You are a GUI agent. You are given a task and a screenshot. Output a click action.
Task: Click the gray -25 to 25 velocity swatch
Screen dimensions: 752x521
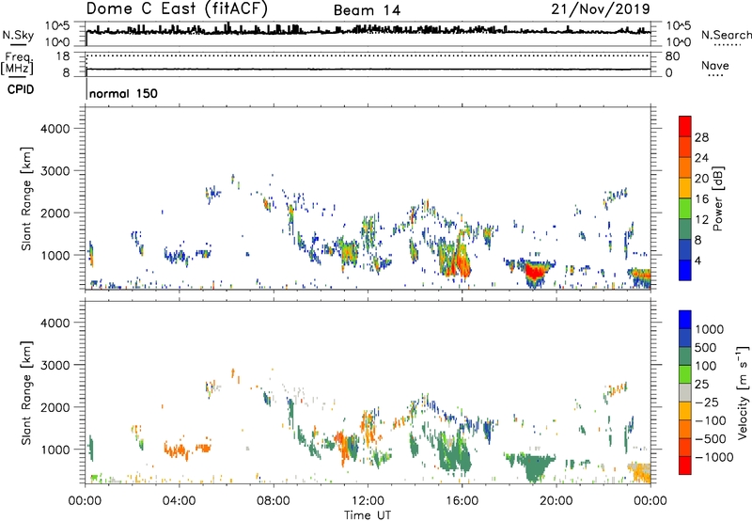[685, 392]
